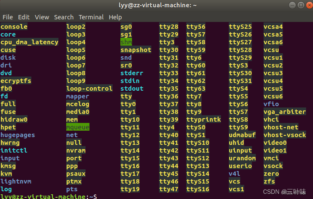Screen dimensions: 313x199
Task: Click the 'udmabuf' entry
Action: 242,135
